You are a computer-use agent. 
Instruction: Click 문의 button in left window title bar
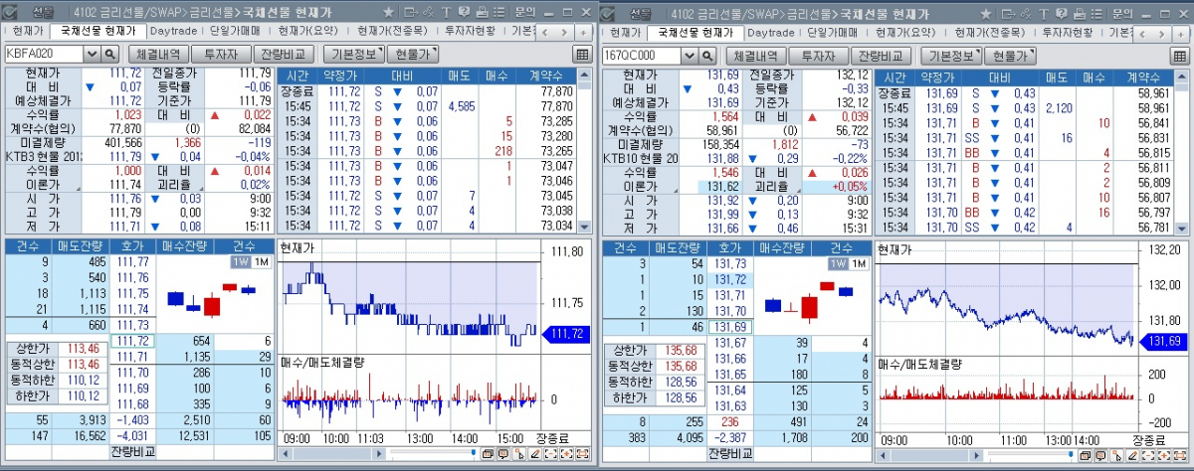click(525, 12)
